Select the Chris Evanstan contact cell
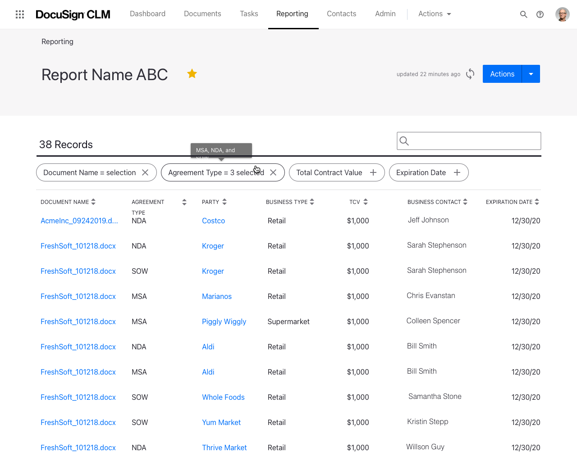Image resolution: width=577 pixels, height=461 pixels. [x=431, y=295]
